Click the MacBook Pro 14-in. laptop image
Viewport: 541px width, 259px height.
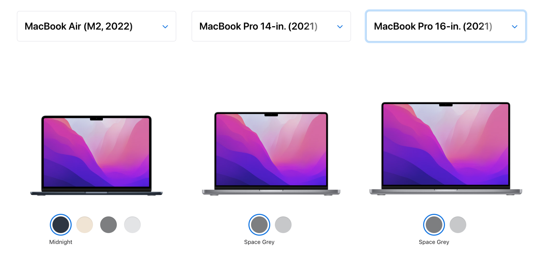tap(271, 154)
